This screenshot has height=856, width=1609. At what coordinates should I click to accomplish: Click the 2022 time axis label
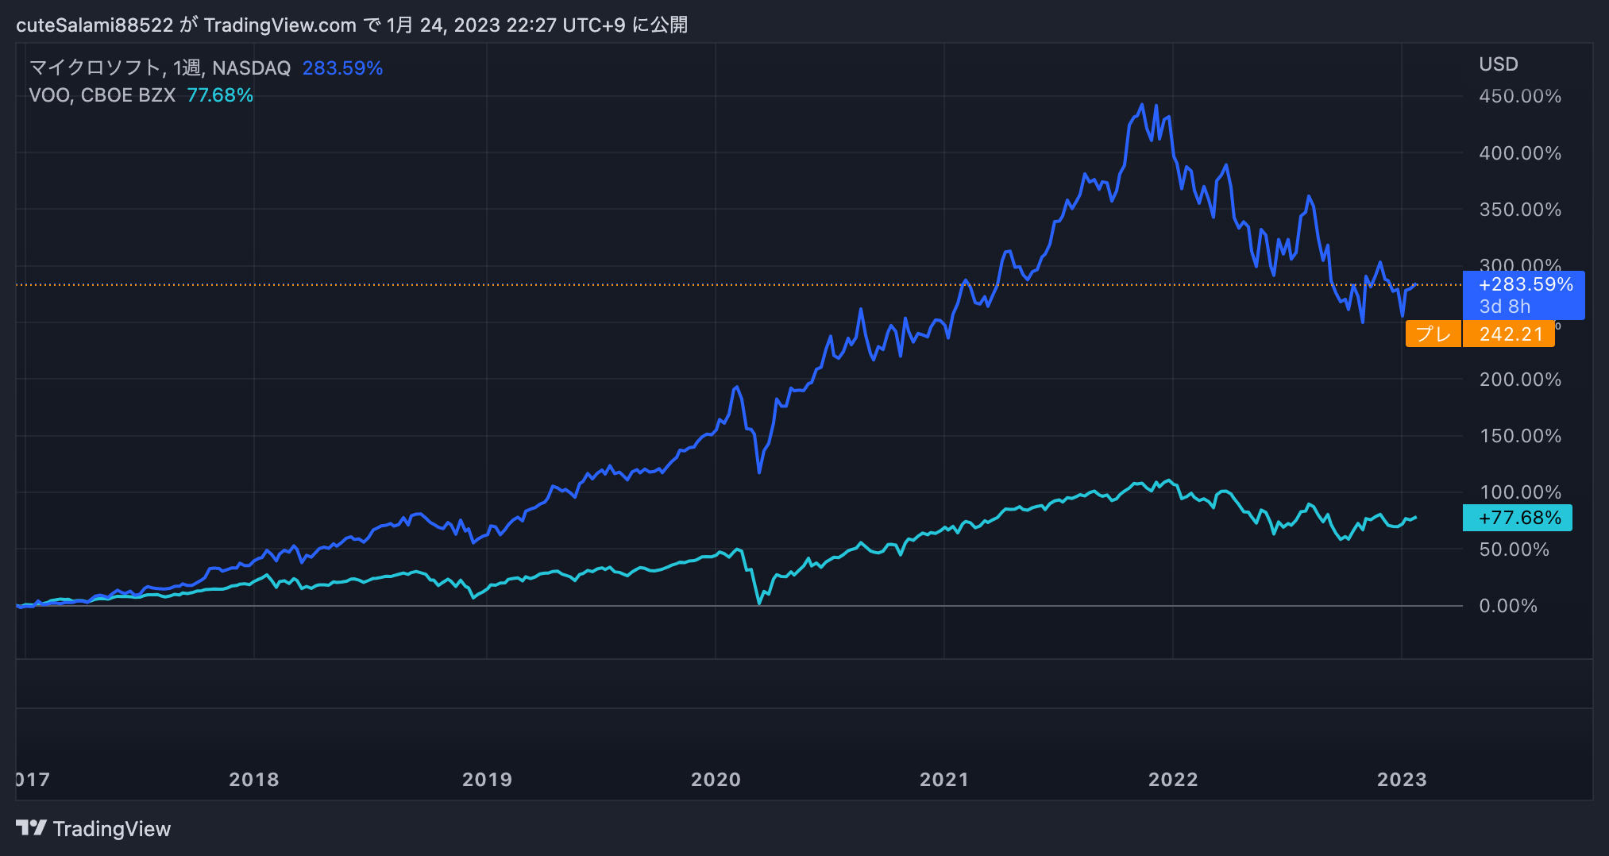click(1173, 780)
